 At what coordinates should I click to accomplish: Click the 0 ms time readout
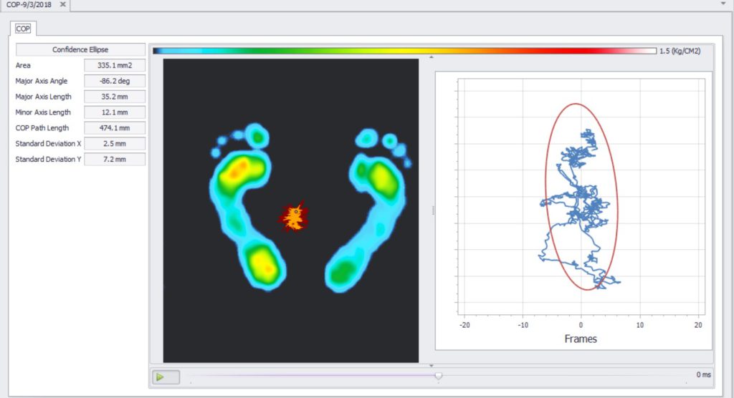pos(704,374)
